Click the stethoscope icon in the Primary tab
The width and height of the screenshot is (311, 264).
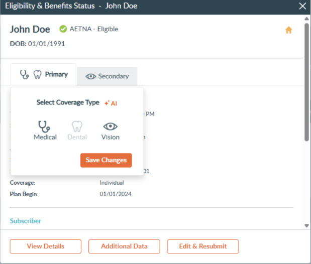pos(24,75)
